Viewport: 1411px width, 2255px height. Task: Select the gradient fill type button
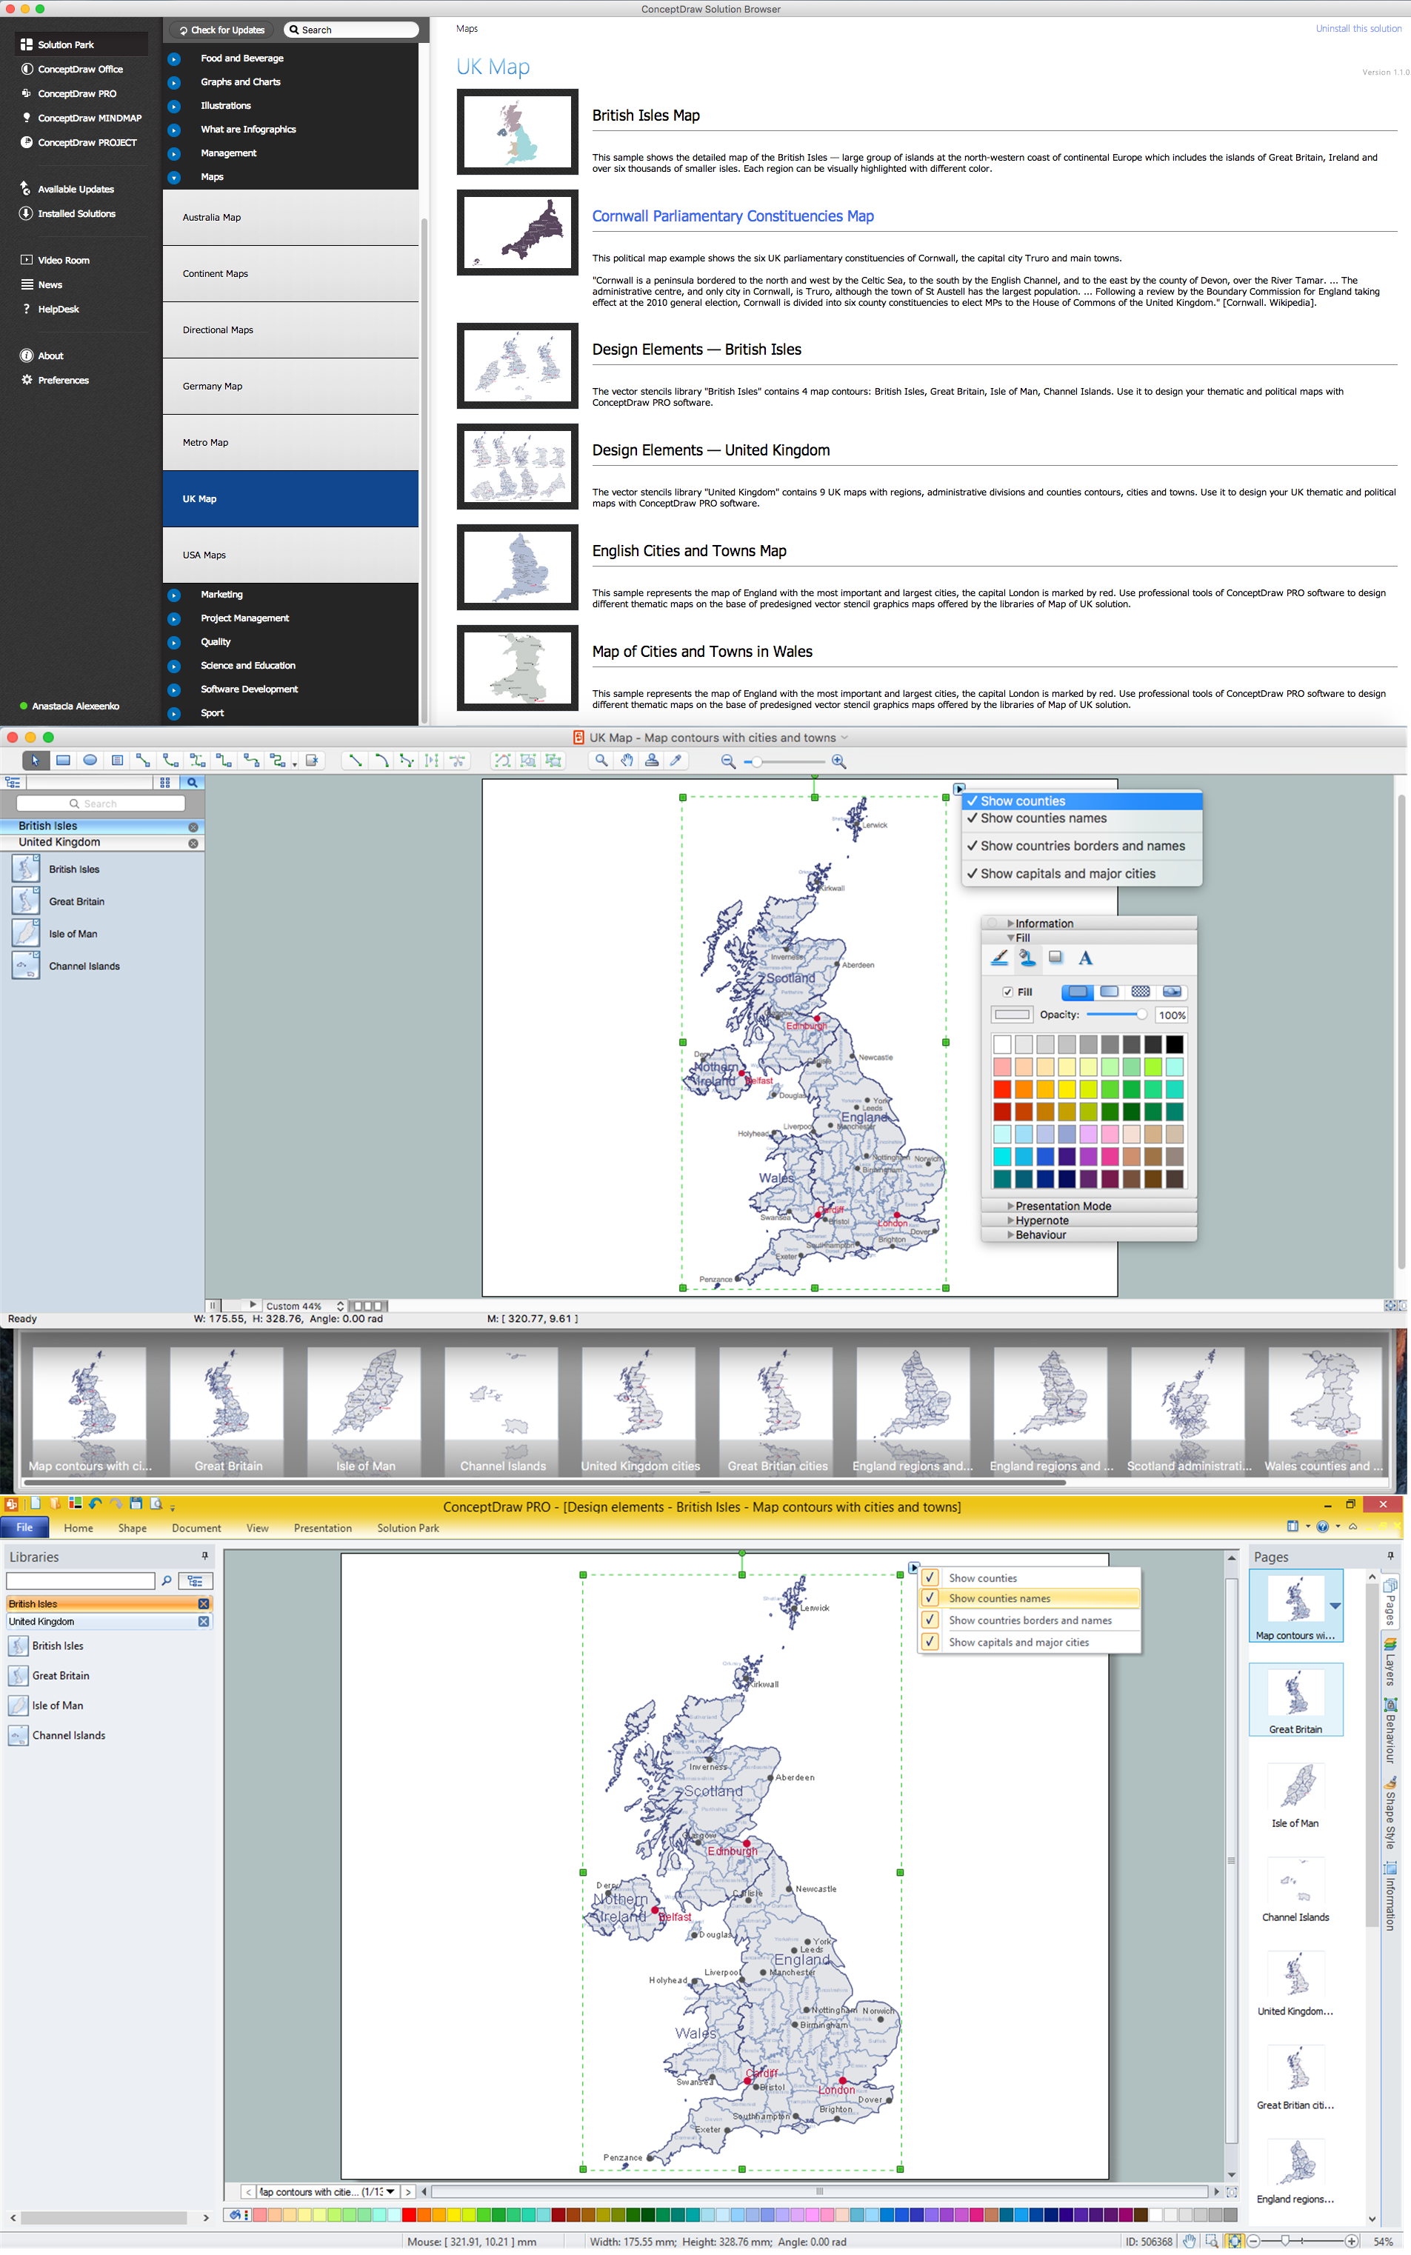pos(1110,992)
